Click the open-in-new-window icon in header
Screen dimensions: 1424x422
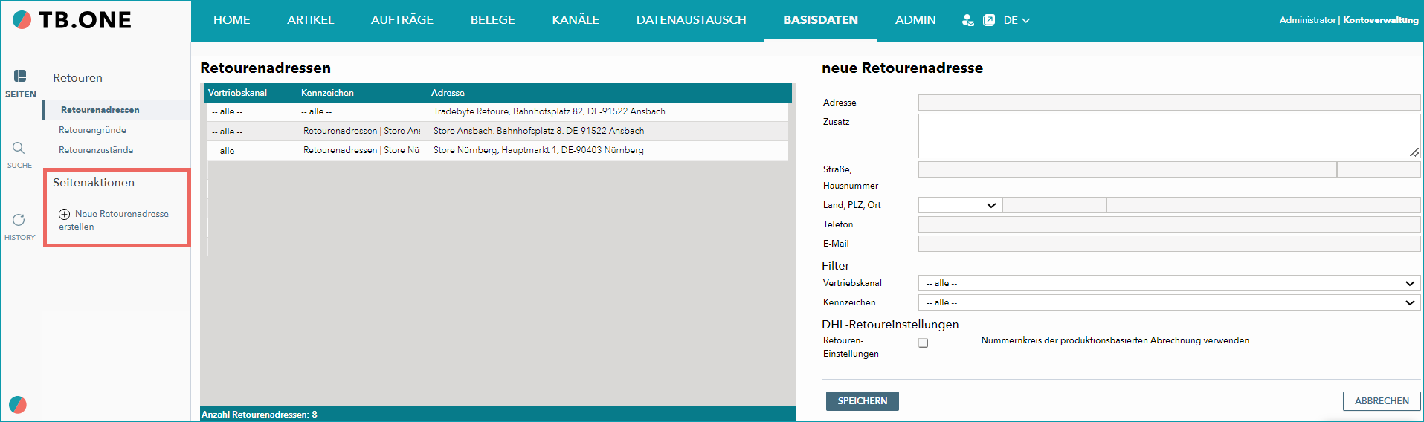[x=989, y=20]
